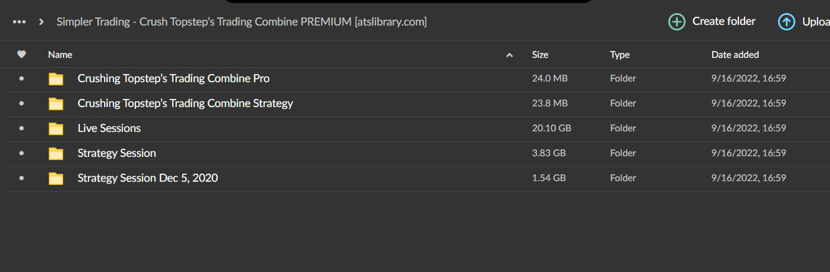Toggle favorite dot for Live Sessions row

(x=22, y=128)
